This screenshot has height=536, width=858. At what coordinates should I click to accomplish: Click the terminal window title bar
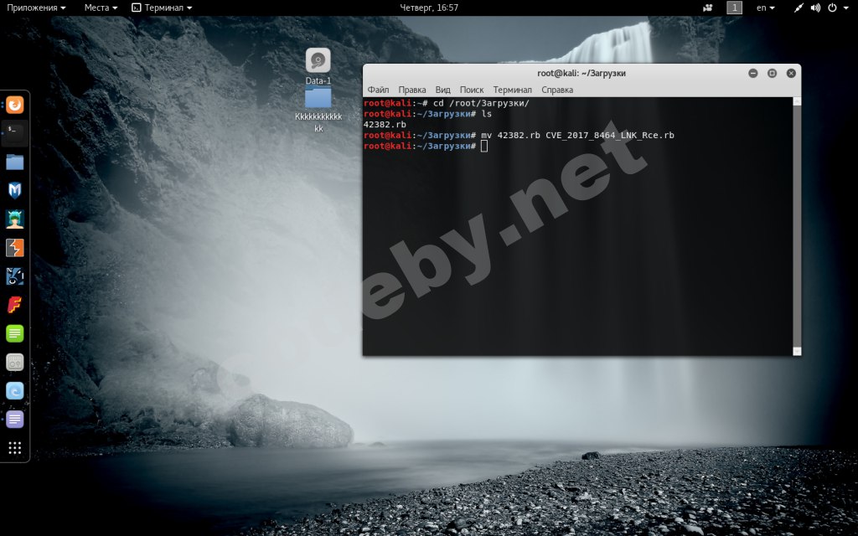coord(581,73)
